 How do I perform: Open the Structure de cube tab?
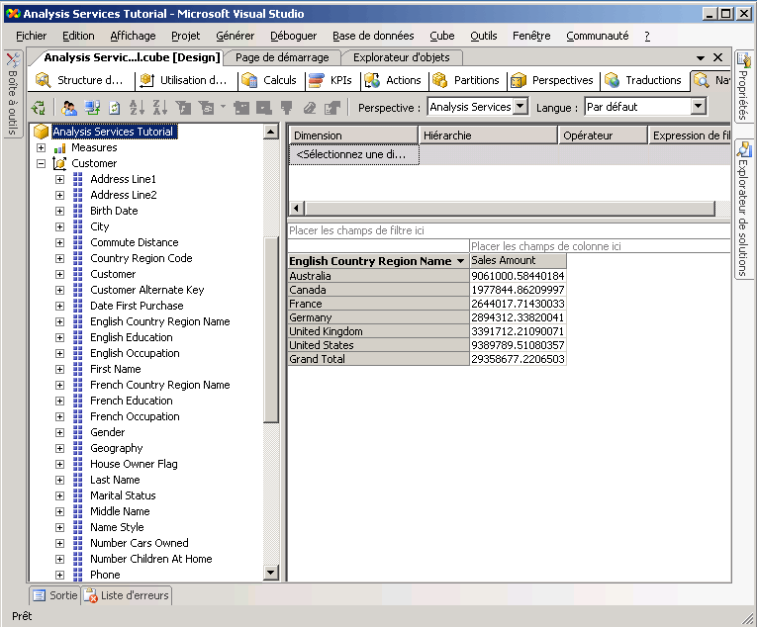click(80, 80)
